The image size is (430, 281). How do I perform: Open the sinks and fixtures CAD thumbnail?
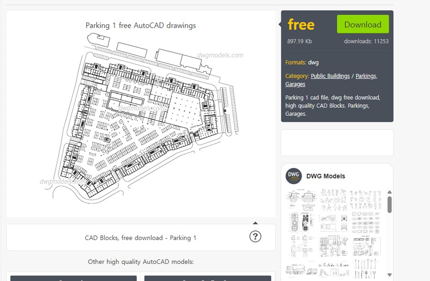pyautogui.click(x=366, y=223)
